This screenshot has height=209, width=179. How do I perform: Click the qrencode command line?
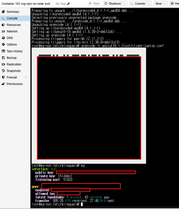[x=98, y=46]
